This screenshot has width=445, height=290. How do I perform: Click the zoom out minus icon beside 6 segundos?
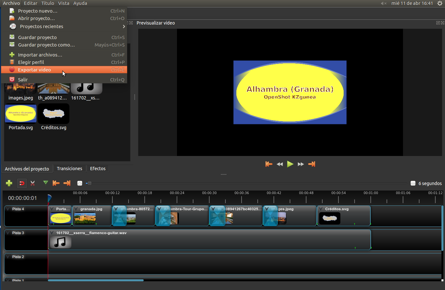point(413,183)
